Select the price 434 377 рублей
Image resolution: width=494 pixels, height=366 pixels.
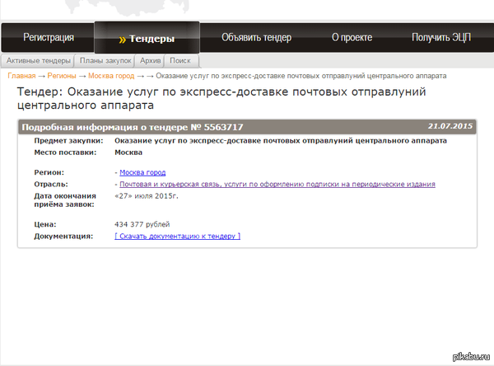(142, 224)
